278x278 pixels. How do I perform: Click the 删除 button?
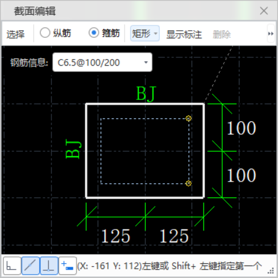click(x=222, y=34)
